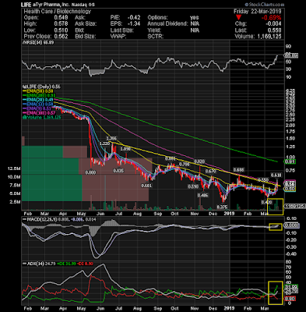Click the 12.5M volume axis label

tap(14, 168)
